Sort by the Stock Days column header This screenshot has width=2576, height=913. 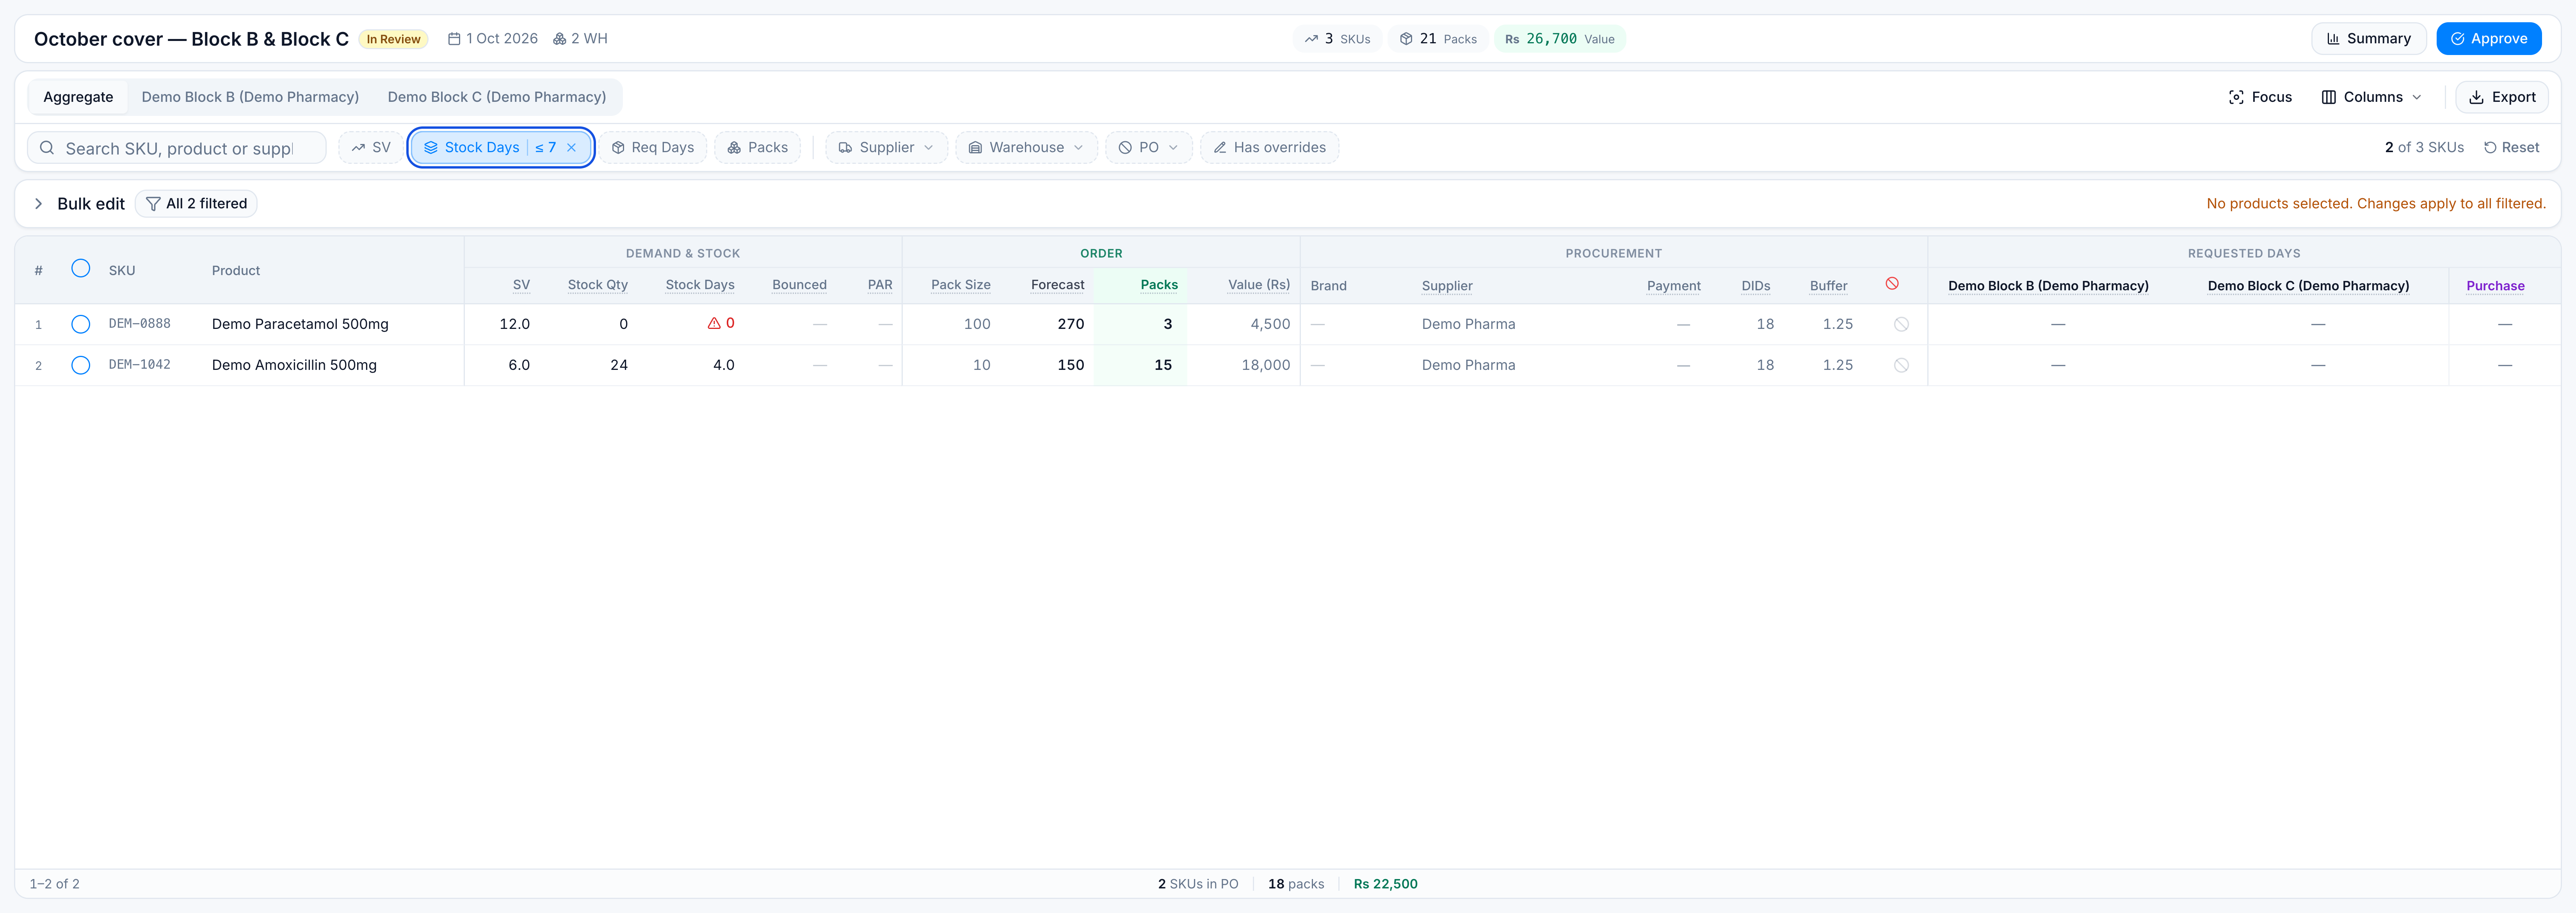click(x=700, y=285)
